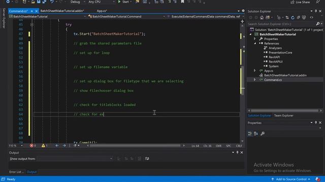Viewport: 325px width, 182px height.
Task: Open the Show output from dropdown
Action: pyautogui.click(x=75, y=159)
